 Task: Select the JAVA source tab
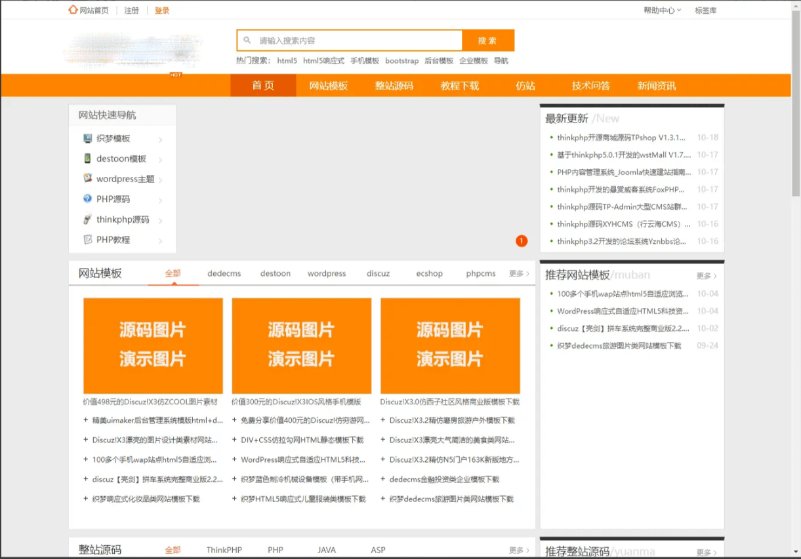pyautogui.click(x=327, y=550)
